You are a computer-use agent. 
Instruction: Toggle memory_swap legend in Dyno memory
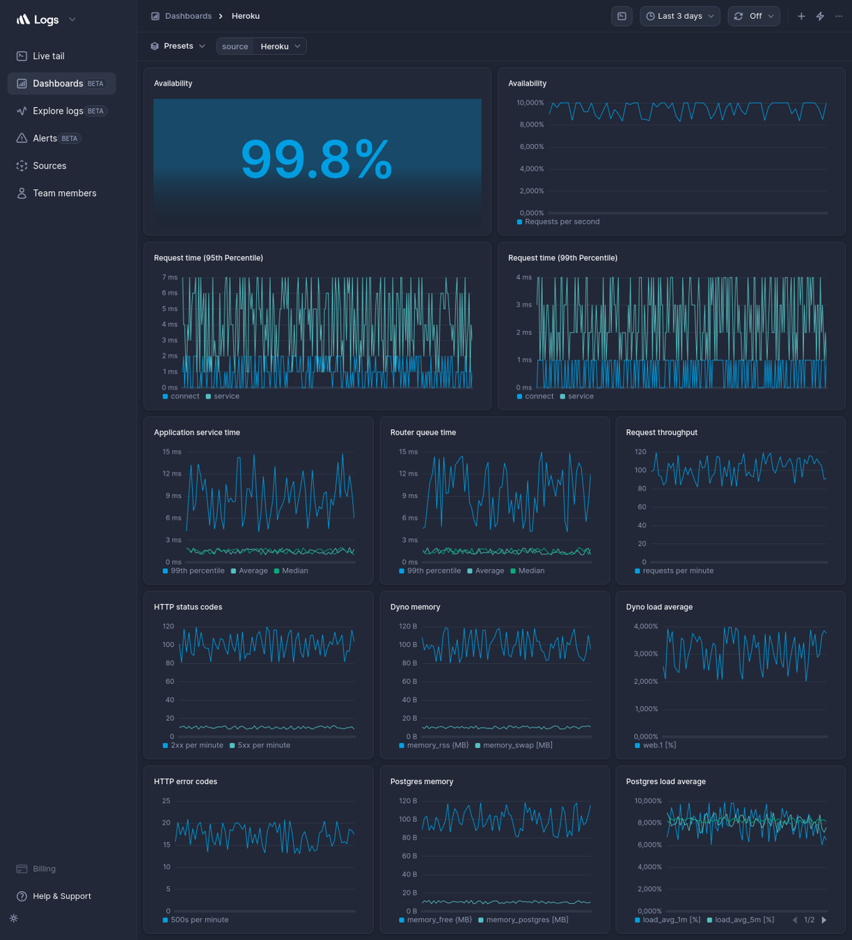(514, 746)
